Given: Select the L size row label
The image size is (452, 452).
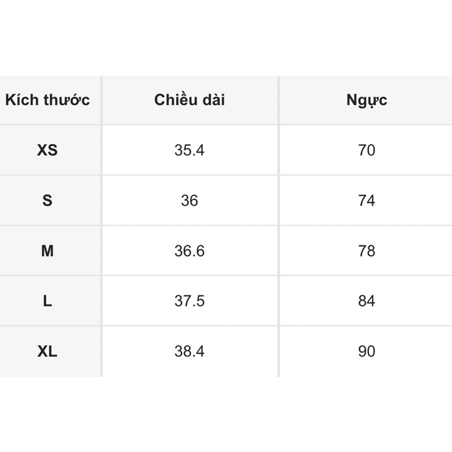Looking at the screenshot, I should click(47, 301).
